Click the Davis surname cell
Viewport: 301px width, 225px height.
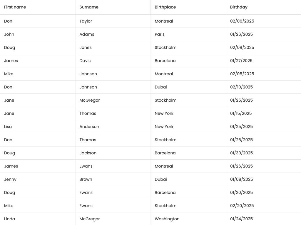click(85, 61)
